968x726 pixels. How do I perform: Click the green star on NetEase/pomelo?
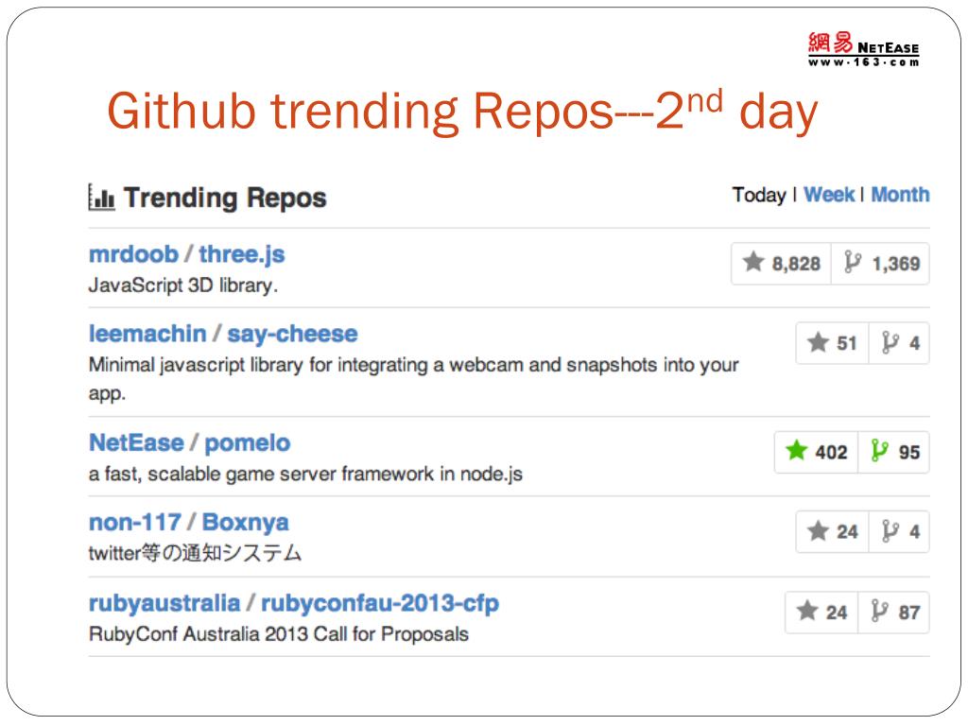click(796, 452)
